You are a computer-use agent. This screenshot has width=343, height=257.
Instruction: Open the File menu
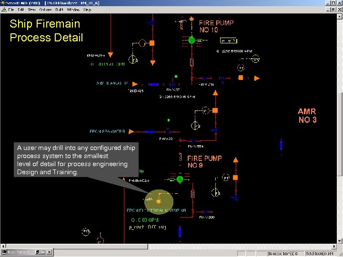point(11,10)
